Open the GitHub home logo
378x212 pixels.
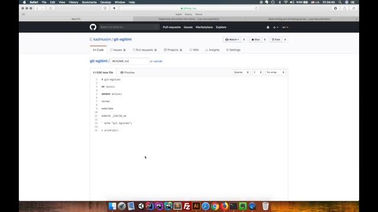click(93, 27)
